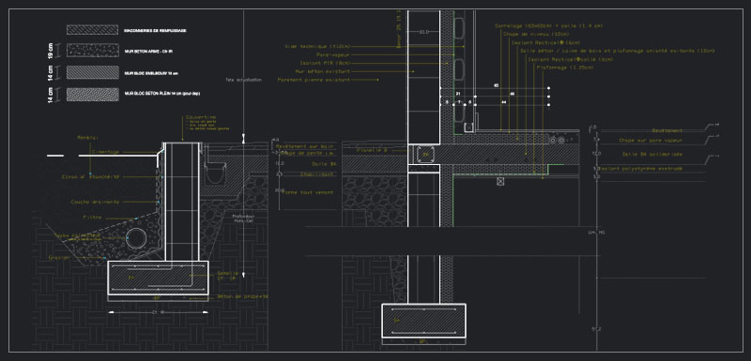Screen dimensions: 751x361
Task: Click the "Maçonneries de remplissage" hatch swatch
Action: tap(92, 30)
